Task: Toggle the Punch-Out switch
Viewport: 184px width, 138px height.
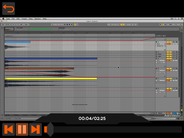Action: [126, 25]
